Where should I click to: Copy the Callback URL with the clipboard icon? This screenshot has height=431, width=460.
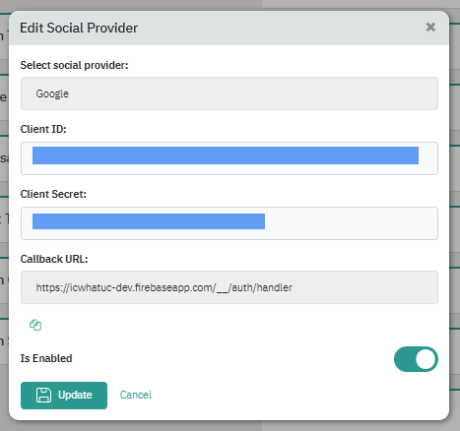(x=35, y=325)
